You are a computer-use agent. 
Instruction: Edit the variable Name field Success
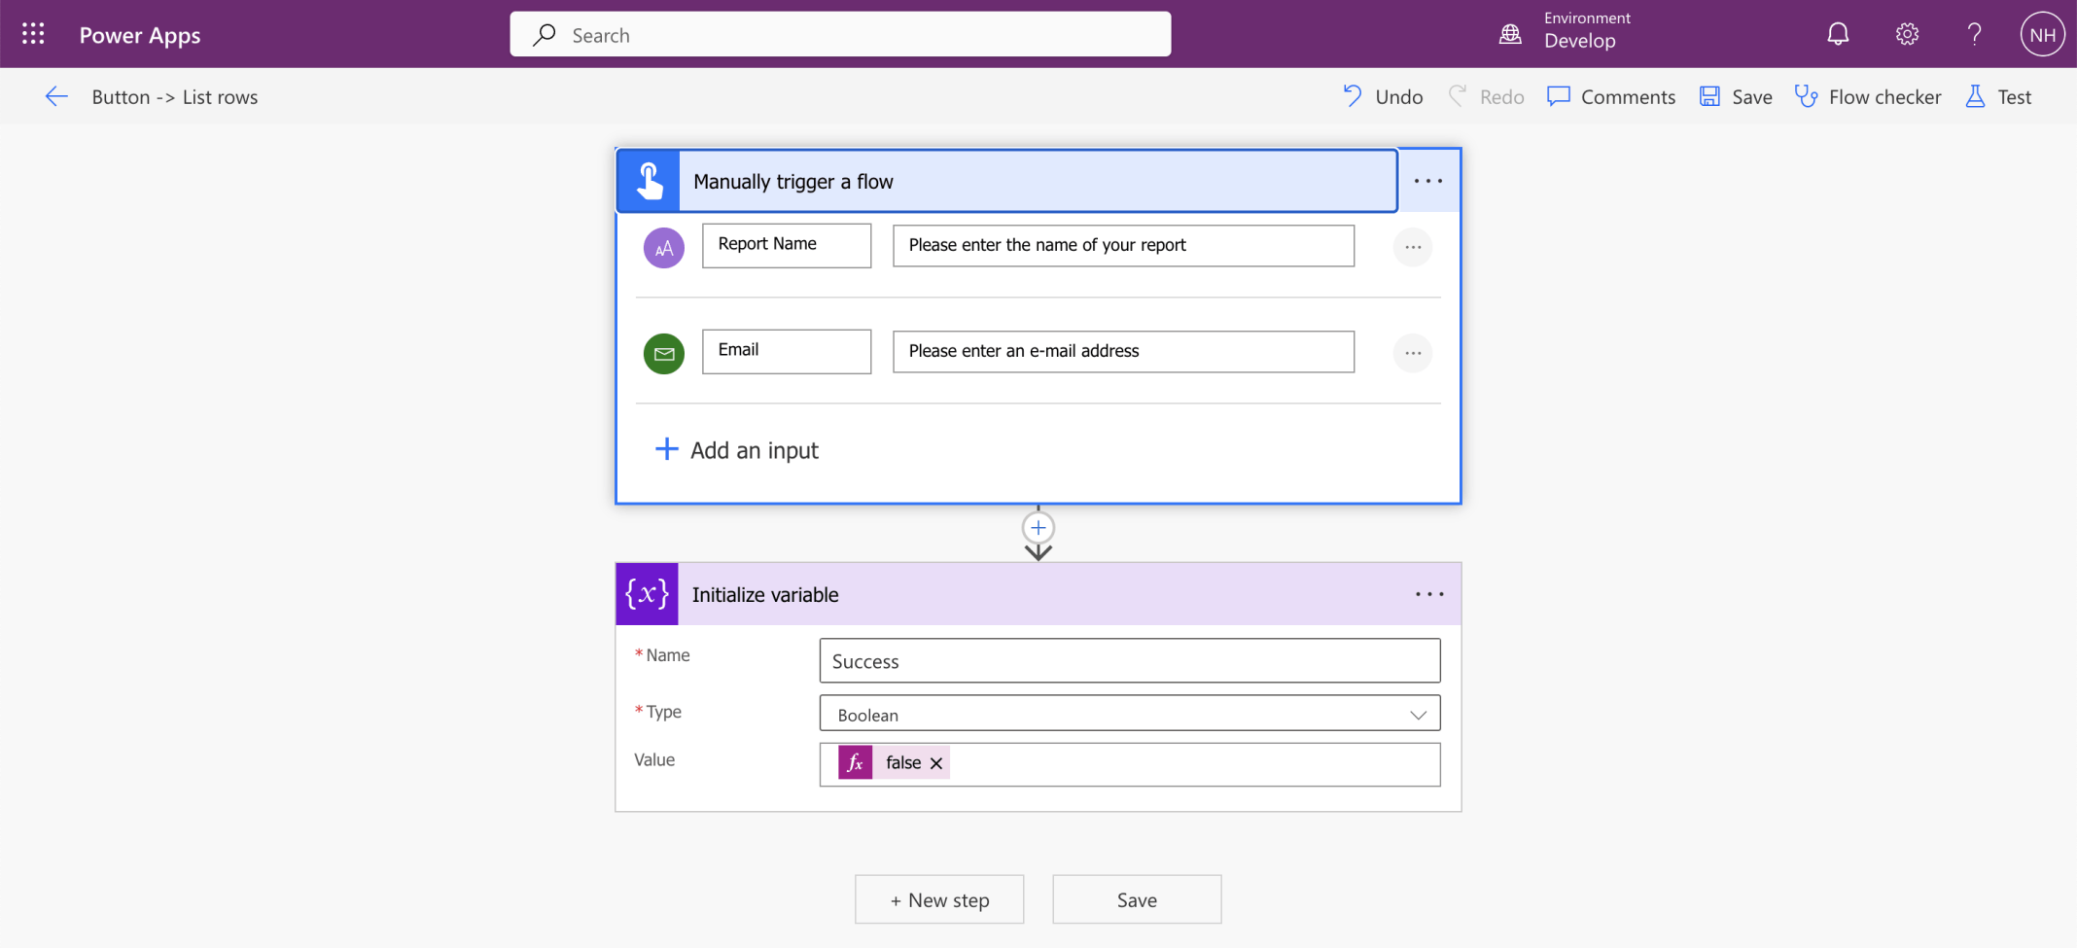tap(1130, 661)
